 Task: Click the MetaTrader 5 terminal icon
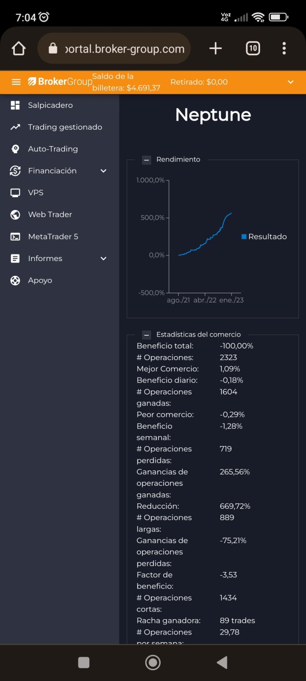click(15, 237)
